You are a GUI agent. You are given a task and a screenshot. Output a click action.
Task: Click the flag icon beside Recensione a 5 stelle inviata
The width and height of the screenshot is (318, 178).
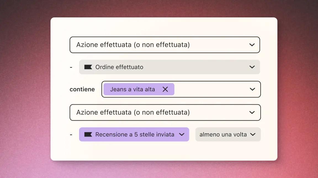click(x=89, y=134)
